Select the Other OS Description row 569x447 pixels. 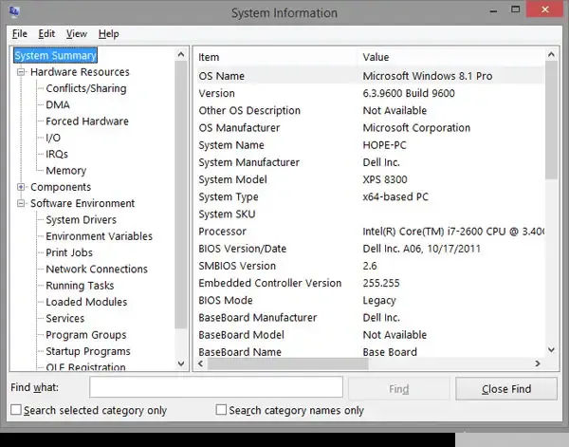370,110
